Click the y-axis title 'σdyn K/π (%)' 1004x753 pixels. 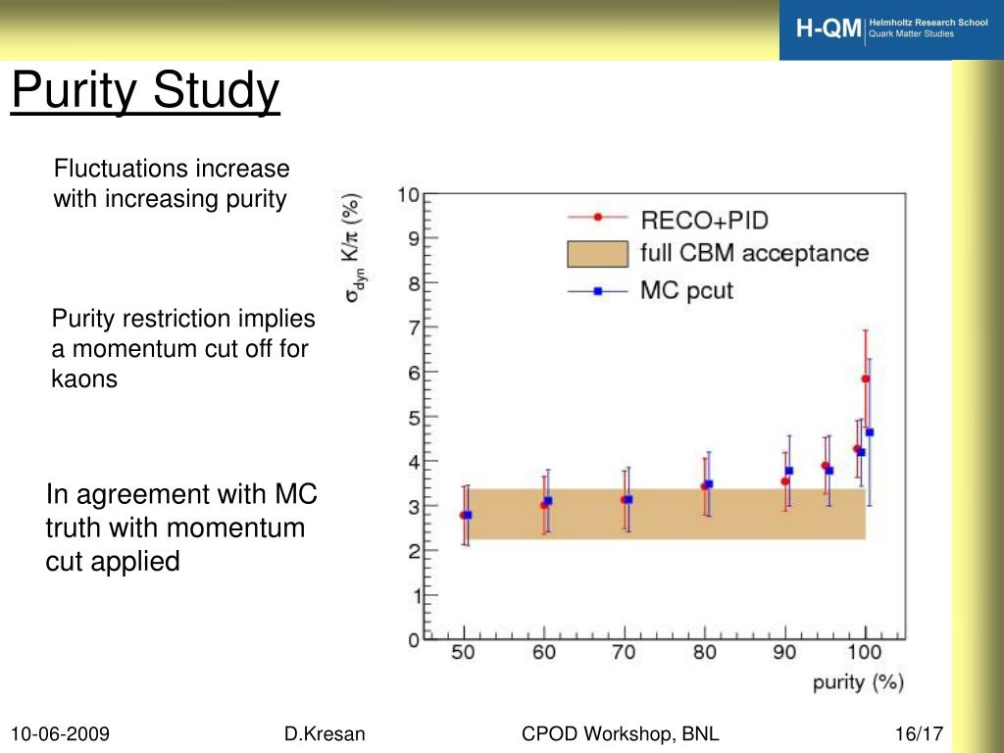(x=353, y=247)
